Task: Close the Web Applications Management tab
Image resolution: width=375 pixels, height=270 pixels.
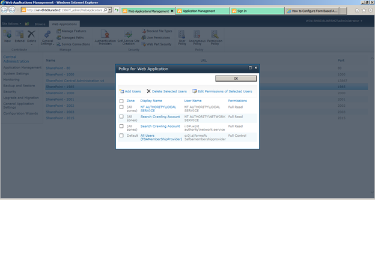Action: pyautogui.click(x=172, y=11)
